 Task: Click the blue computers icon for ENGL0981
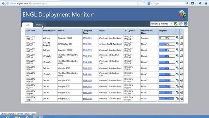pyautogui.click(x=178, y=44)
